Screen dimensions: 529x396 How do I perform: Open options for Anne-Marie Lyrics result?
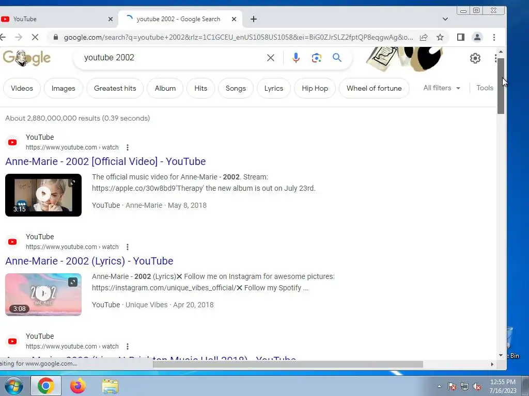128,247
